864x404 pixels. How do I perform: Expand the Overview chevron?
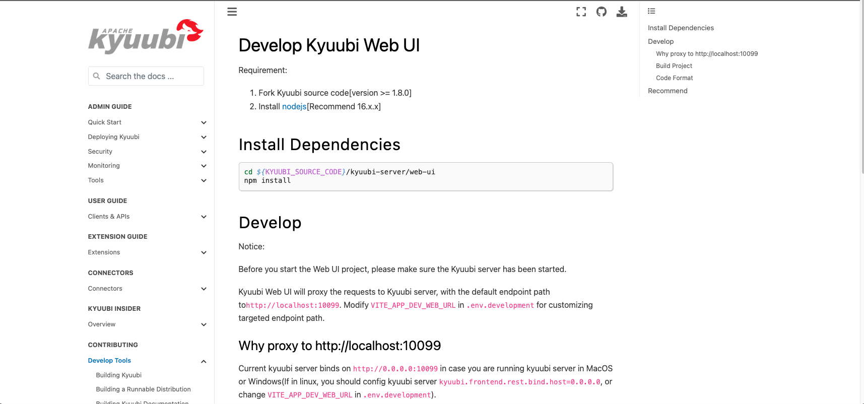(x=204, y=324)
